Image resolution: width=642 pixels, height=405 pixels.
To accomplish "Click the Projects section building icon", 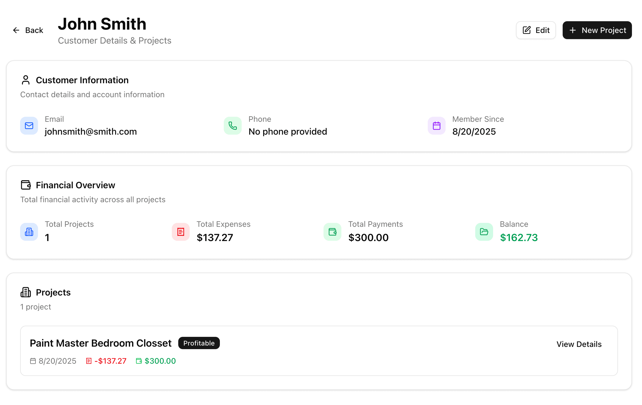I will (x=26, y=292).
